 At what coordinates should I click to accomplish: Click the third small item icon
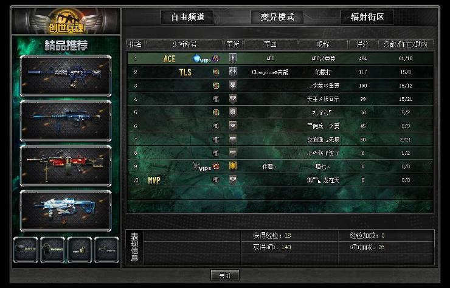[x=80, y=250]
